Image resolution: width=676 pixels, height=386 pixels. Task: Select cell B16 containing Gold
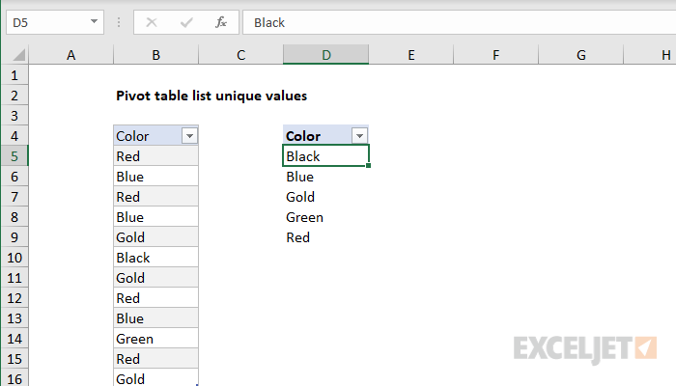[x=156, y=378]
